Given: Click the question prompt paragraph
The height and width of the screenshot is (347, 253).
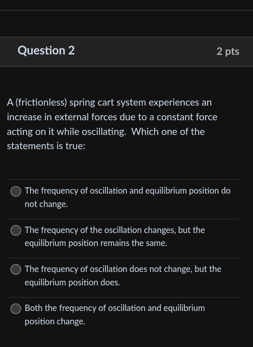Looking at the screenshot, I should tap(112, 124).
